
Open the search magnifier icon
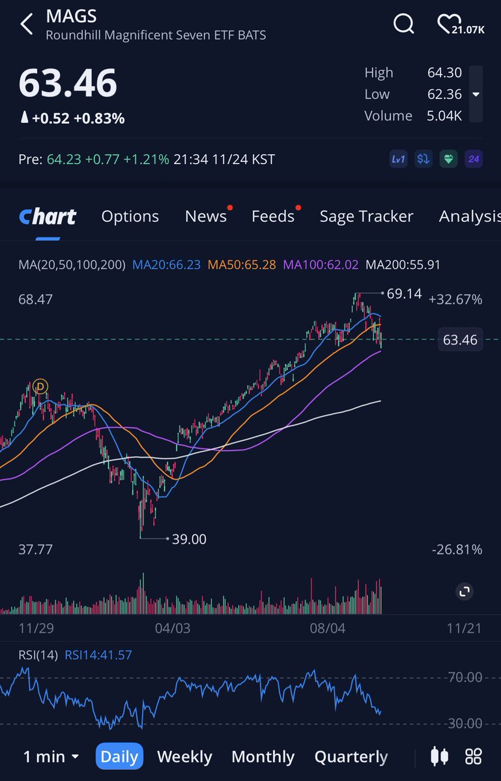pyautogui.click(x=404, y=24)
